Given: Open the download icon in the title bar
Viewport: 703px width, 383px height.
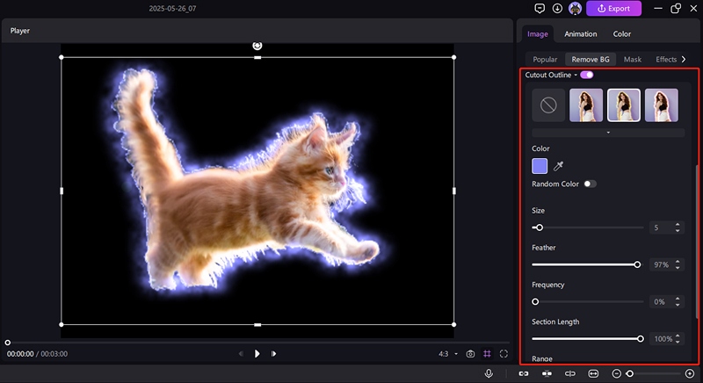Looking at the screenshot, I should coord(557,9).
